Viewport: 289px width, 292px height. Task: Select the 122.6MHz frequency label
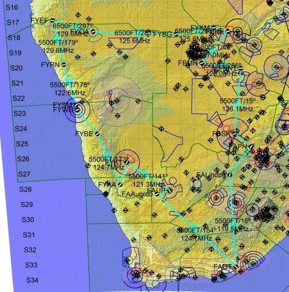pos(70,93)
